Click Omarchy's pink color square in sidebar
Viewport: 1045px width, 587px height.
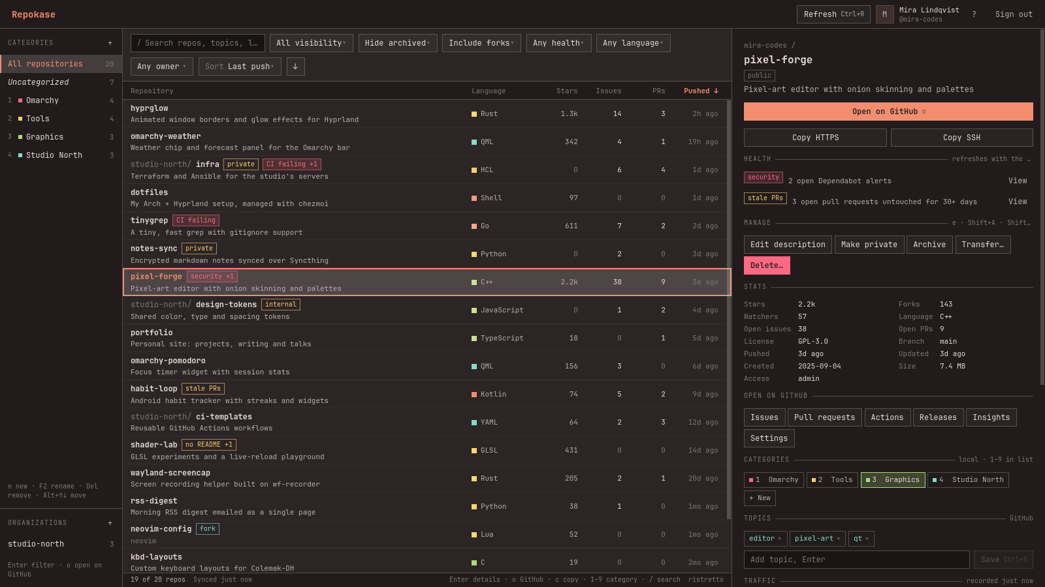point(20,100)
